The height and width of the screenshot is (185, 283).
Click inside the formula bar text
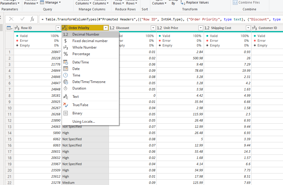tap(161, 19)
